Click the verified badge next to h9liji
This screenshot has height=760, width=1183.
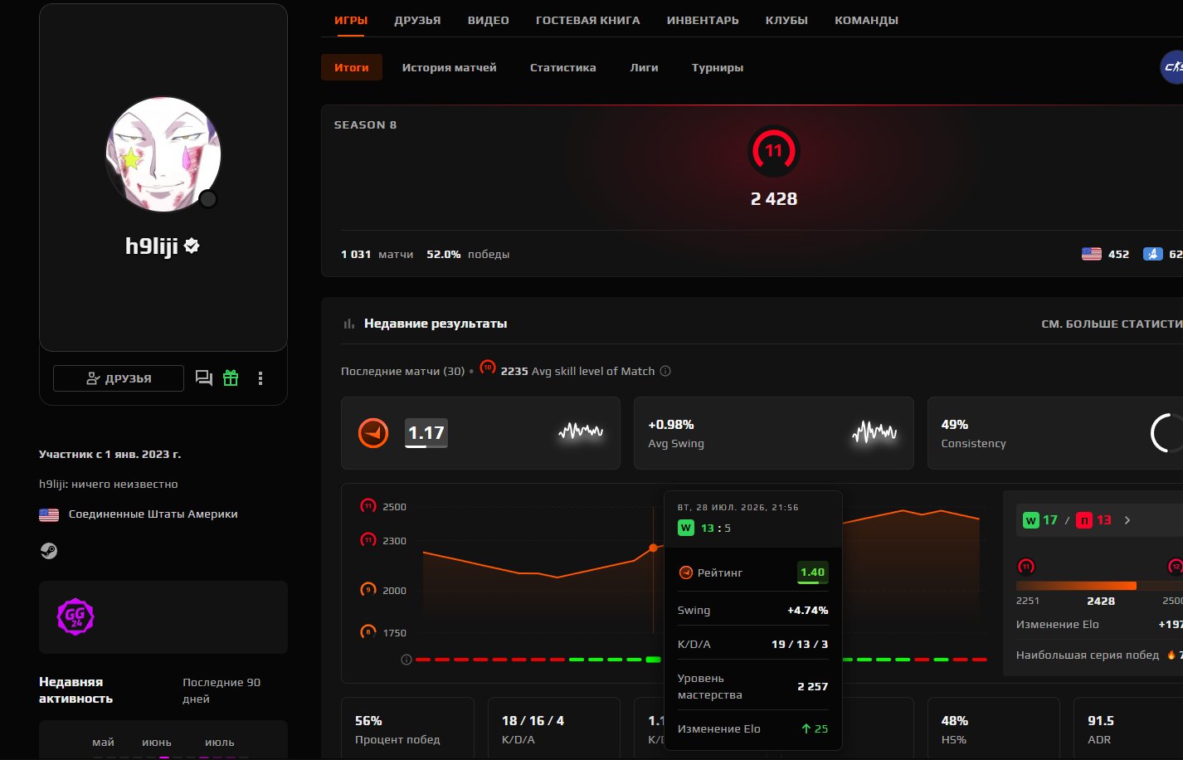[x=192, y=246]
